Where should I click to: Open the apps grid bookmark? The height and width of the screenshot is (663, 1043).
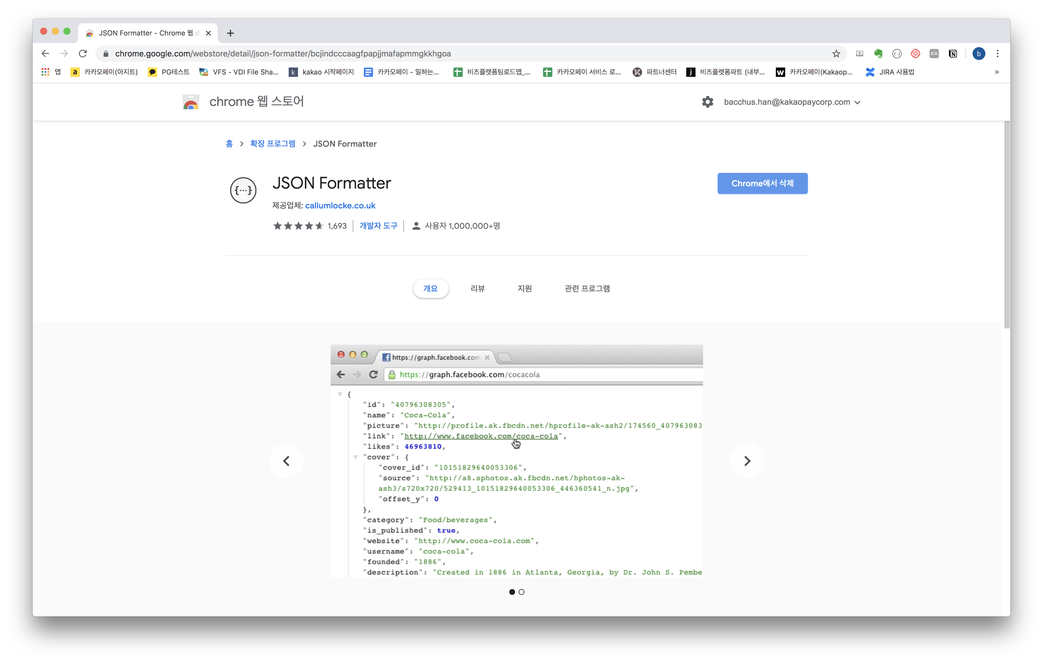[x=45, y=72]
